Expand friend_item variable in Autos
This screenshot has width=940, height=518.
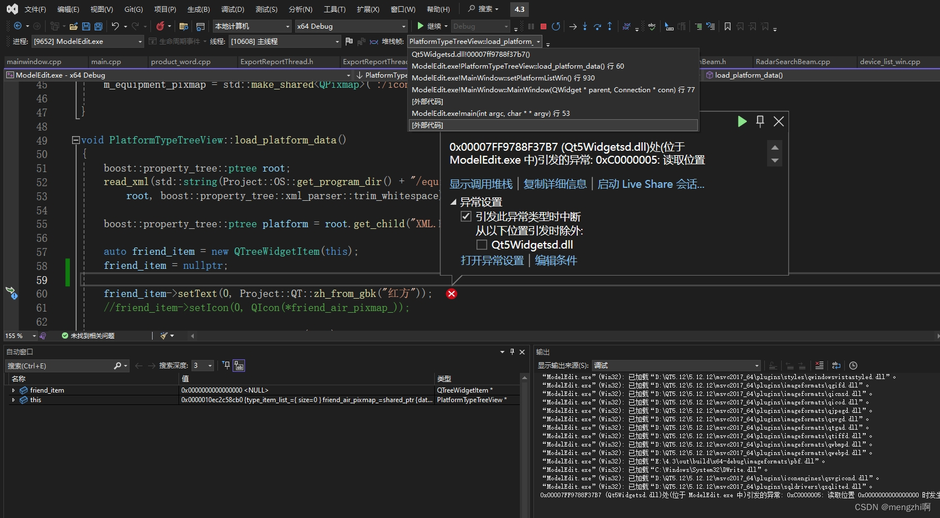[13, 390]
